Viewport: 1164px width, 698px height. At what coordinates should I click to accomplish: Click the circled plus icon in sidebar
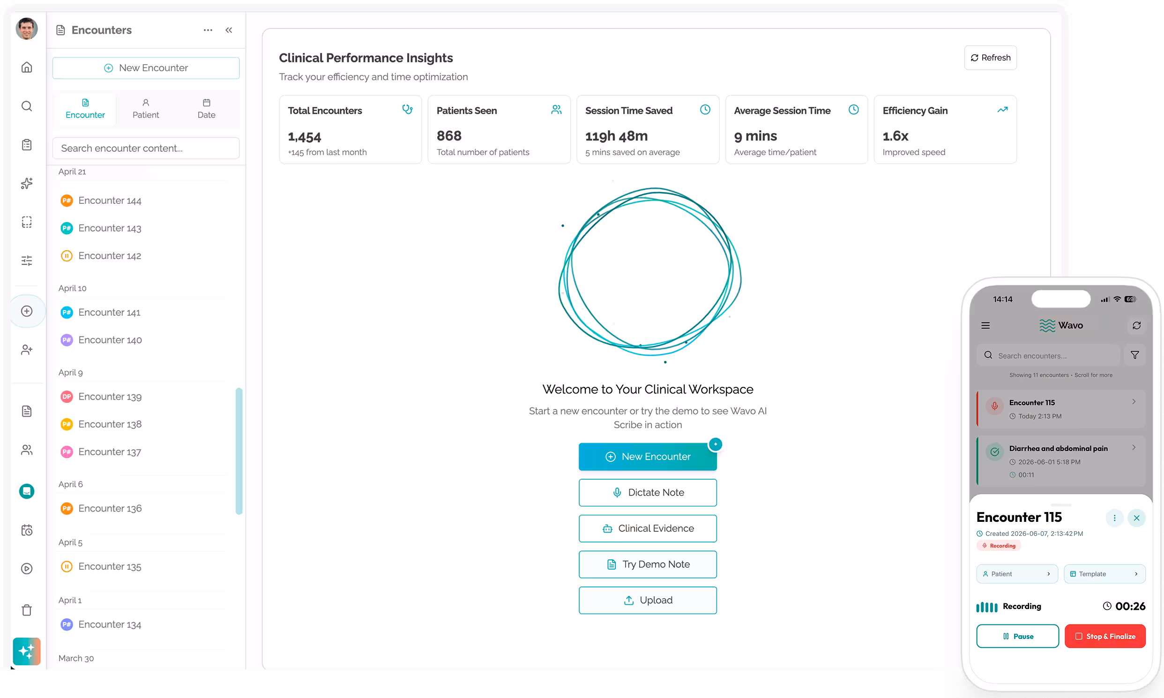tap(27, 311)
